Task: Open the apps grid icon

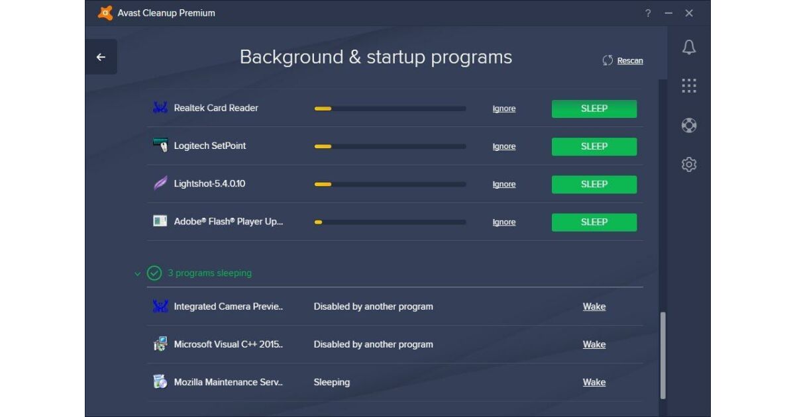Action: 689,86
